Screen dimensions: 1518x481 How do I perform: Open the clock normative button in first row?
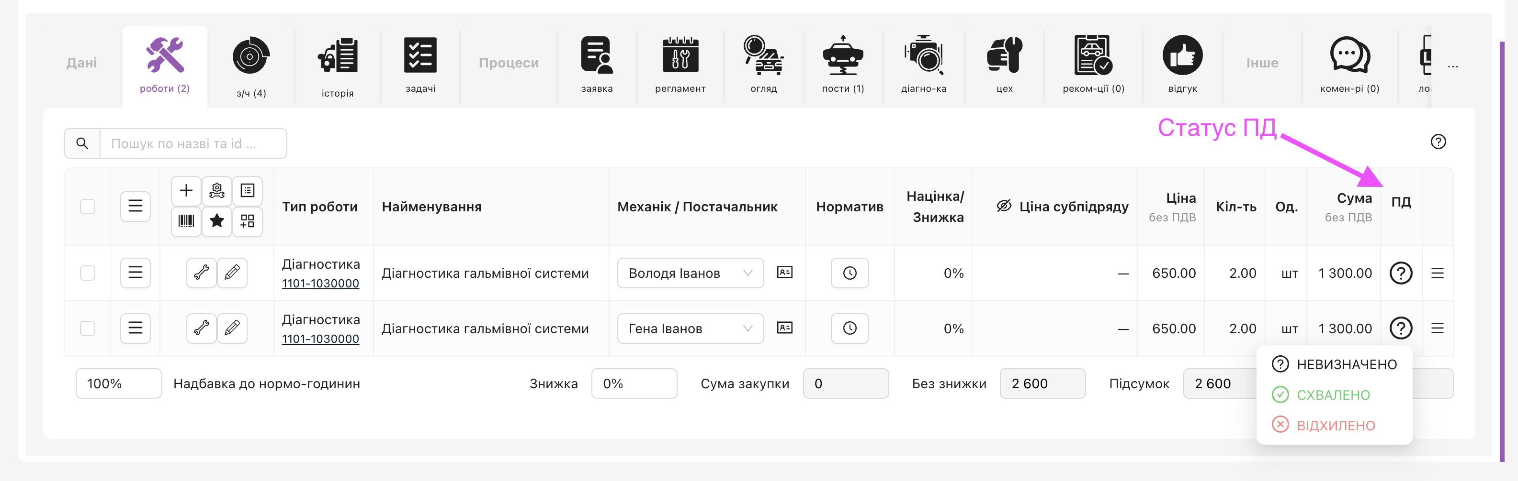pyautogui.click(x=849, y=273)
